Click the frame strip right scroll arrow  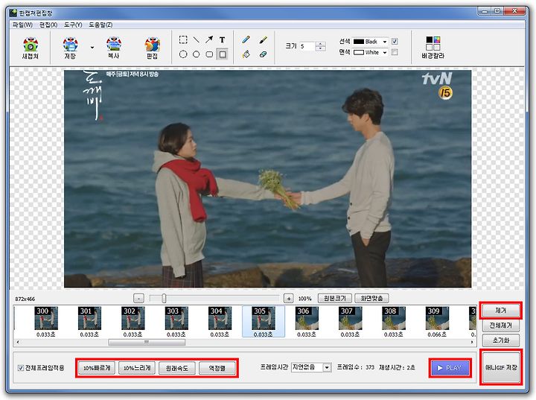(472, 342)
